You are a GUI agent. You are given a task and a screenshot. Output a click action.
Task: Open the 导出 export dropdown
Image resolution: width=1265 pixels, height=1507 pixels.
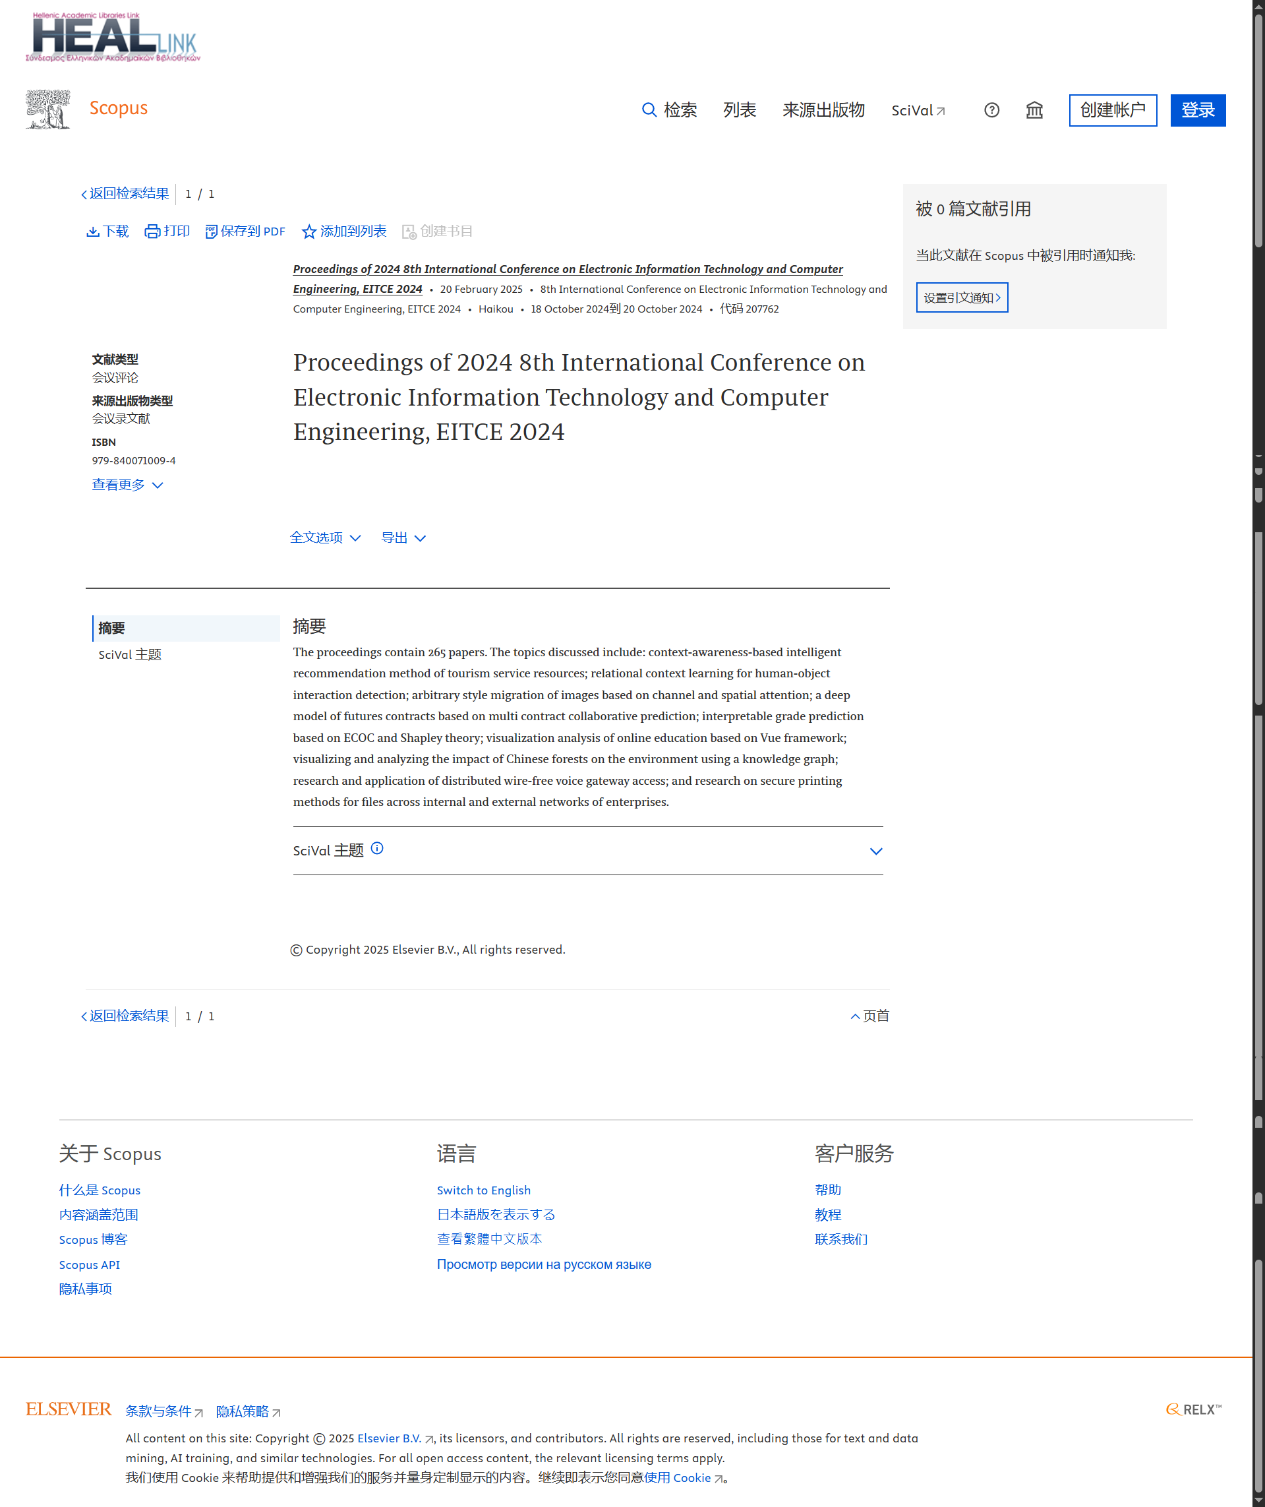coord(403,538)
